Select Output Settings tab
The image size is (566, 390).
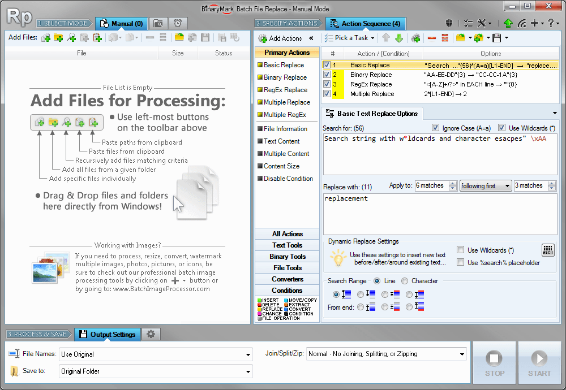(107, 334)
